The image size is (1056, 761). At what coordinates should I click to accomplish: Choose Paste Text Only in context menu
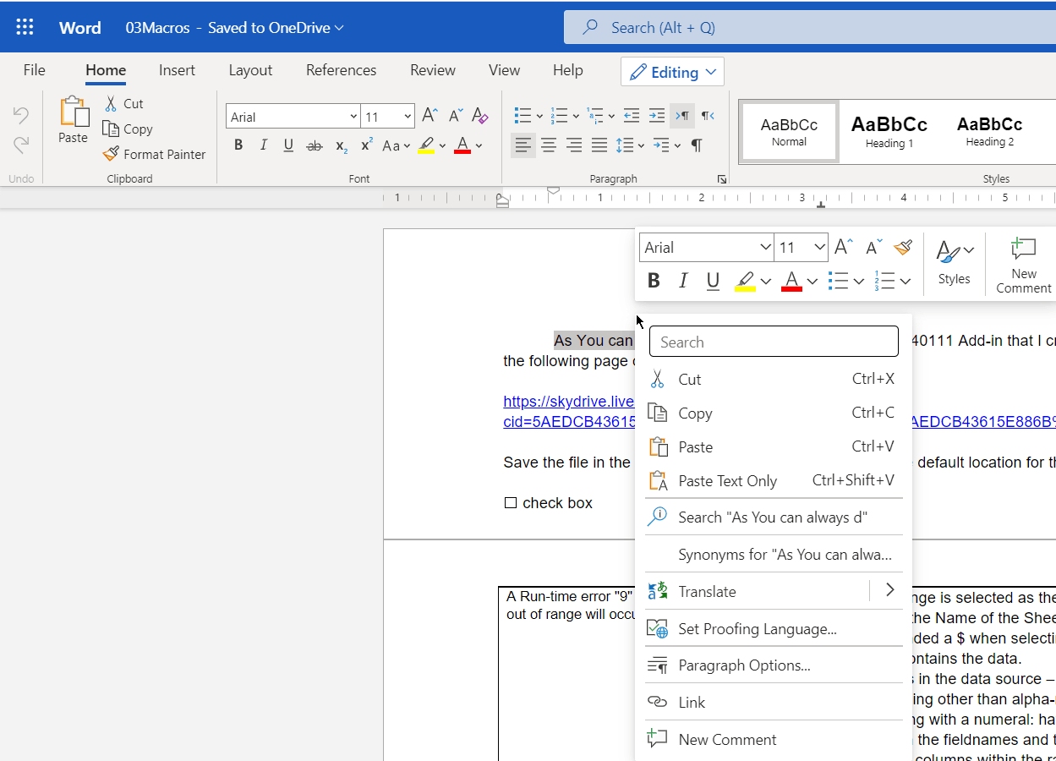pyautogui.click(x=774, y=480)
